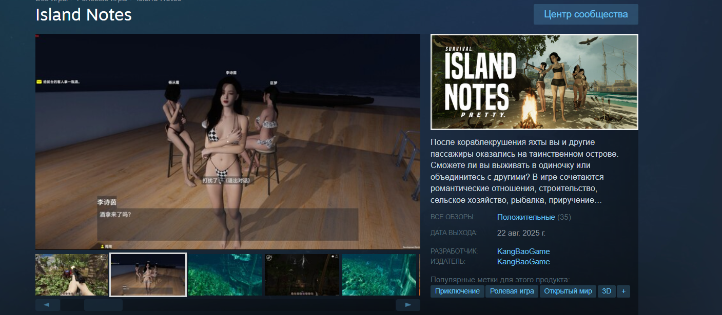722x315 pixels.
Task: Click the ИЗДАТЕЛЬ label
Action: pos(448,262)
